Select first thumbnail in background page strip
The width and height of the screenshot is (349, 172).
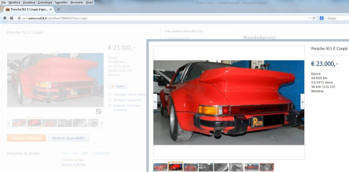19,123
